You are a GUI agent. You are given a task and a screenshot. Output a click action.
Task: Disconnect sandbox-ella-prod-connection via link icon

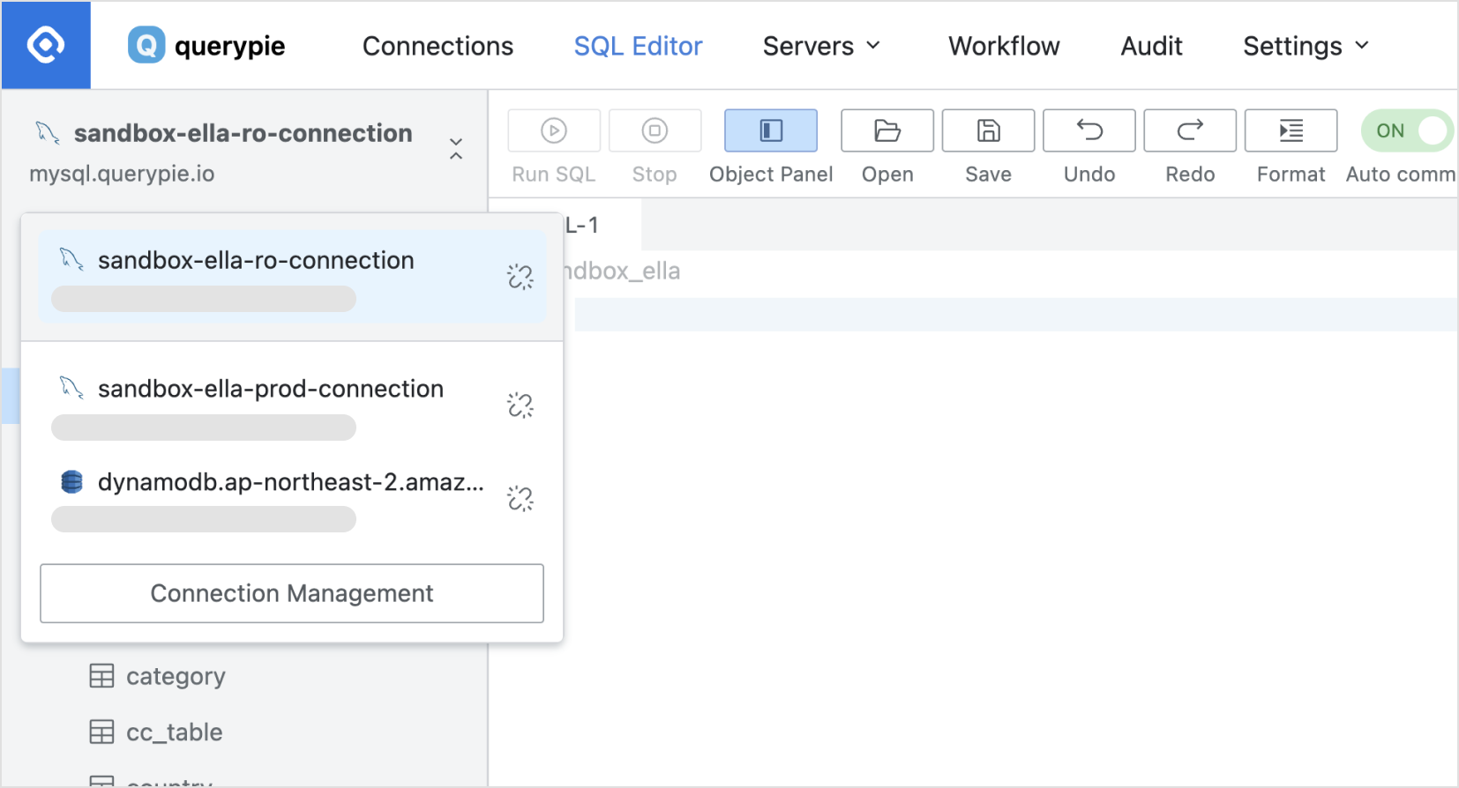[520, 405]
